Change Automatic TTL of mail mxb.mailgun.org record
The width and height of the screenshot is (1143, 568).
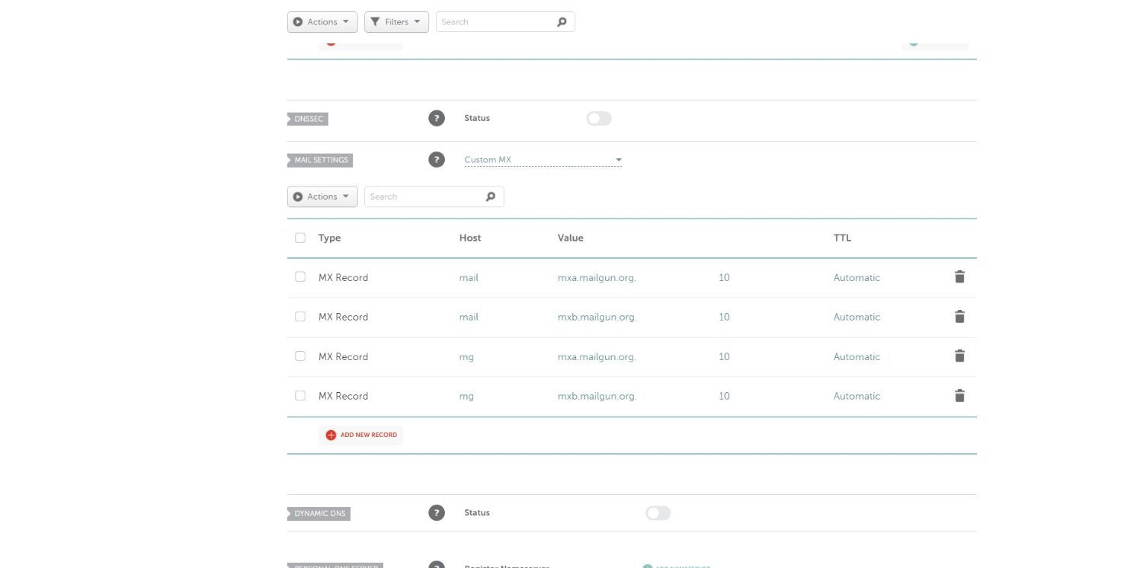[x=856, y=318]
